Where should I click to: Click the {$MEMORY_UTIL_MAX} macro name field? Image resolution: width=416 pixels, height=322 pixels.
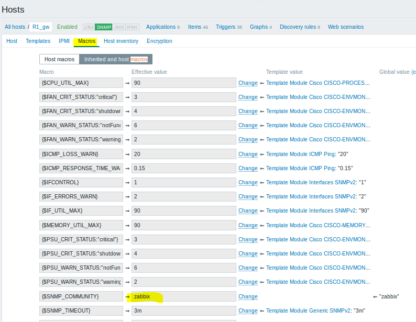tap(81, 225)
